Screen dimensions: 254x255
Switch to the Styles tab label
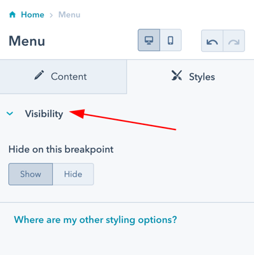(x=202, y=77)
